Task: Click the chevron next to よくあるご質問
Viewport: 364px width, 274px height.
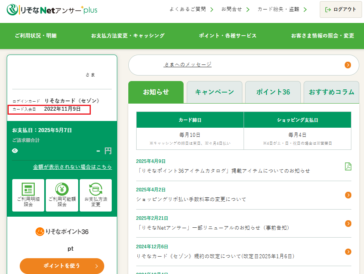Action: tap(212, 9)
